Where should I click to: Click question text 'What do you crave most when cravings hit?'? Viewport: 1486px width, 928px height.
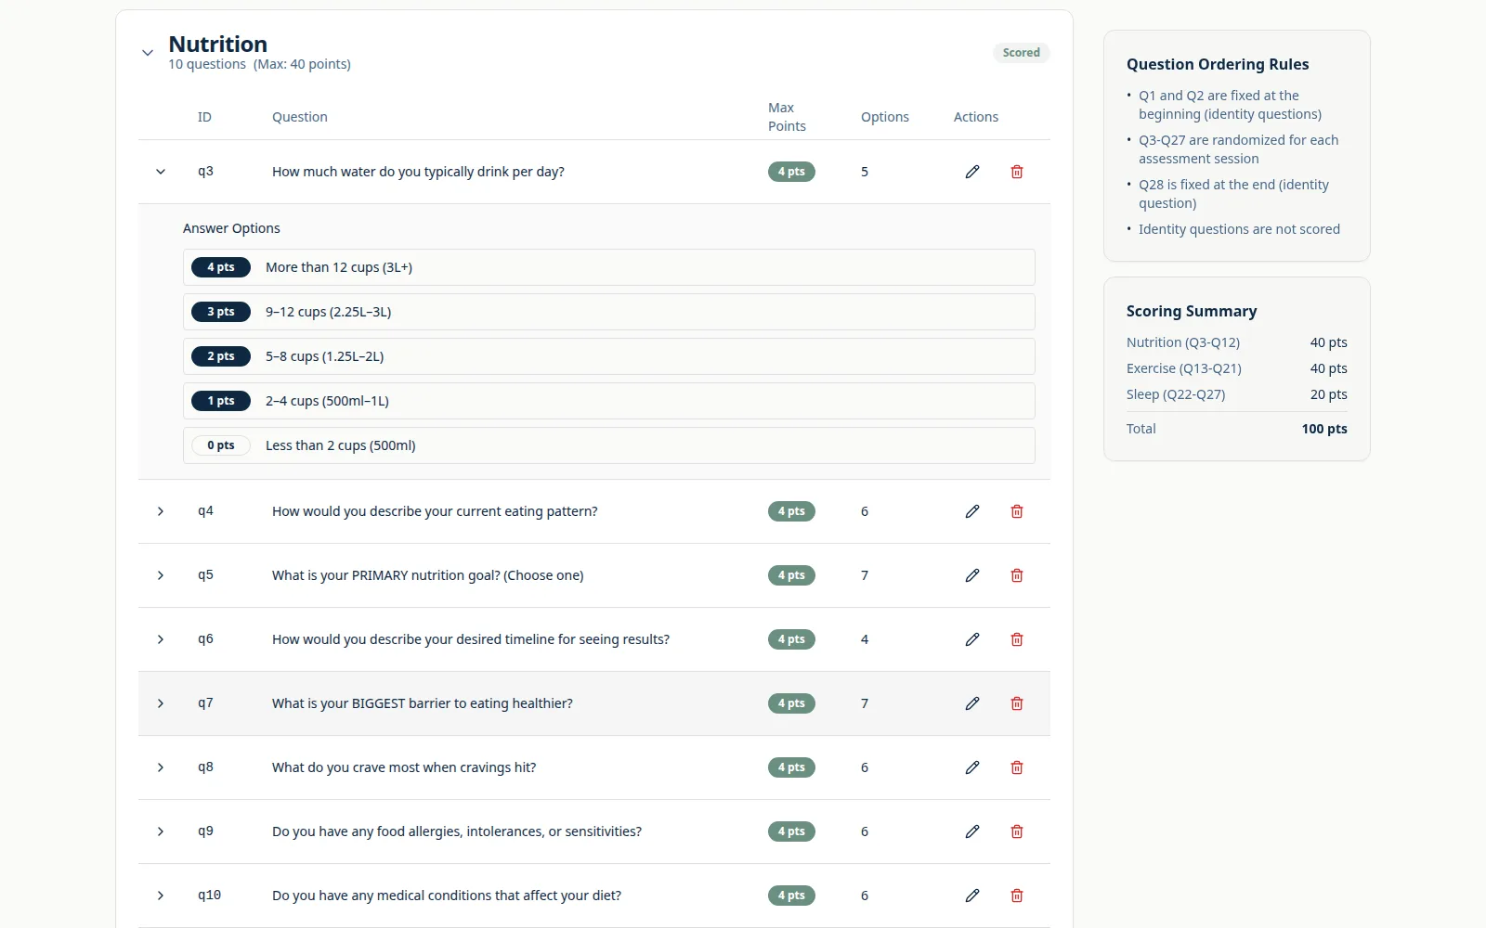(x=404, y=767)
